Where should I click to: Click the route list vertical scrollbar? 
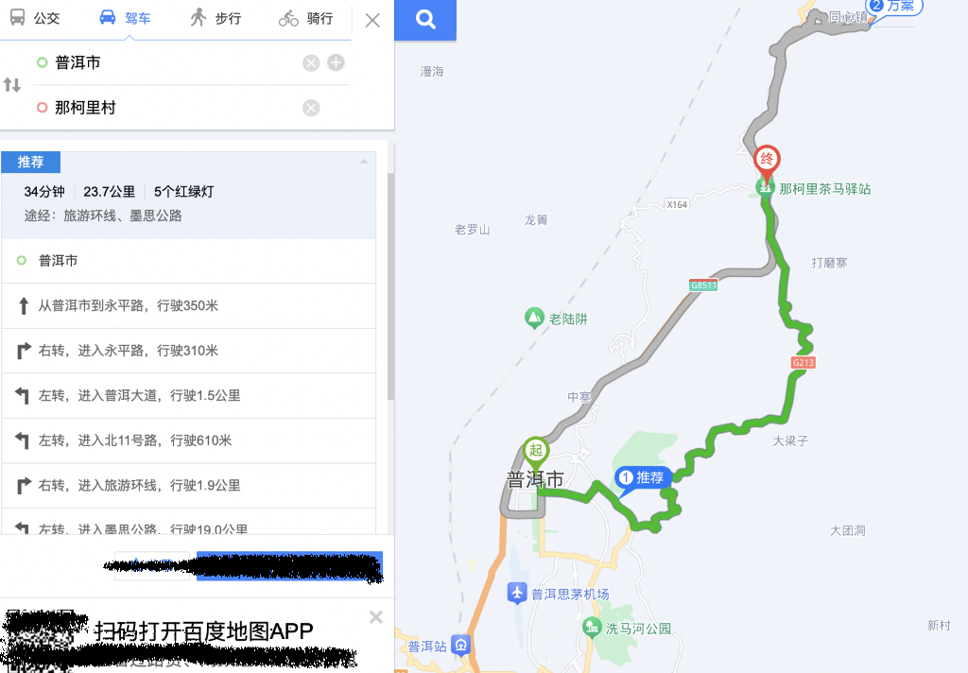pyautogui.click(x=390, y=286)
